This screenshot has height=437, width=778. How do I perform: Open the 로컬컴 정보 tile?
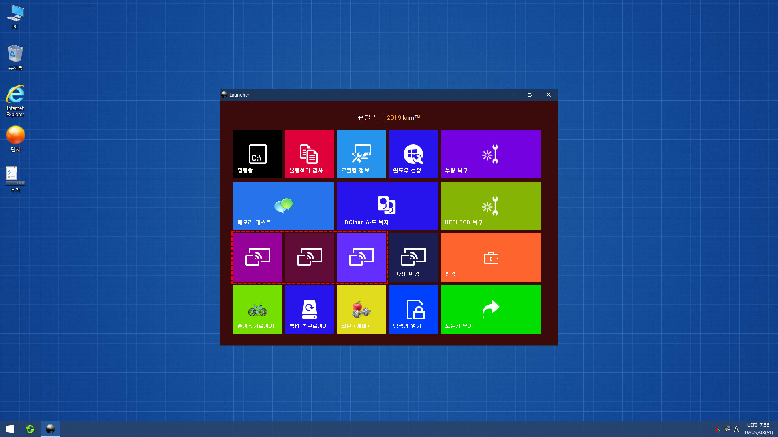pyautogui.click(x=361, y=154)
